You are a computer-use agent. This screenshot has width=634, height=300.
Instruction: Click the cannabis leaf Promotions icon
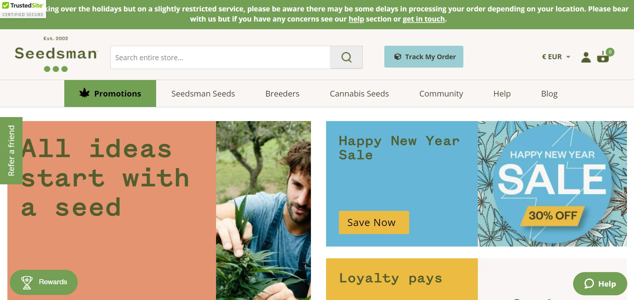[x=84, y=93]
